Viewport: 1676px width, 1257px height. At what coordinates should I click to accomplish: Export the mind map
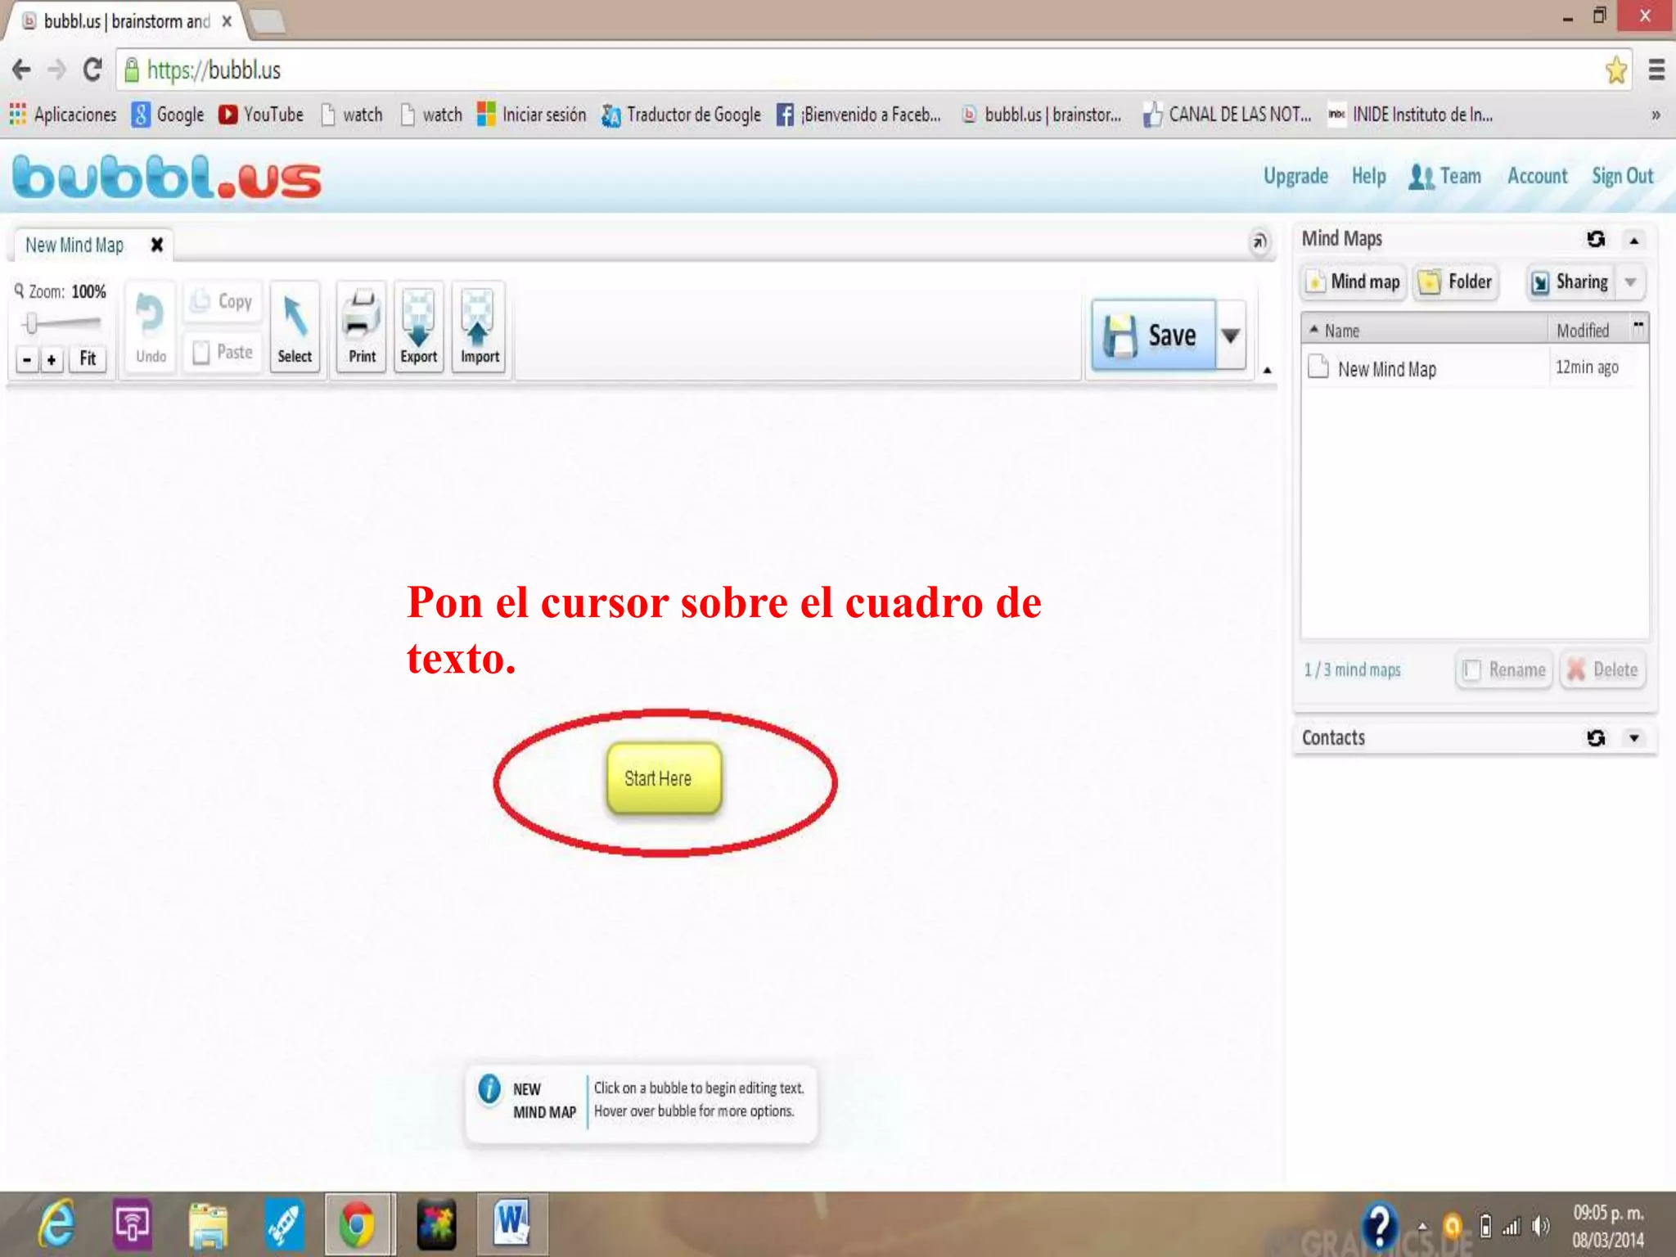pos(419,329)
